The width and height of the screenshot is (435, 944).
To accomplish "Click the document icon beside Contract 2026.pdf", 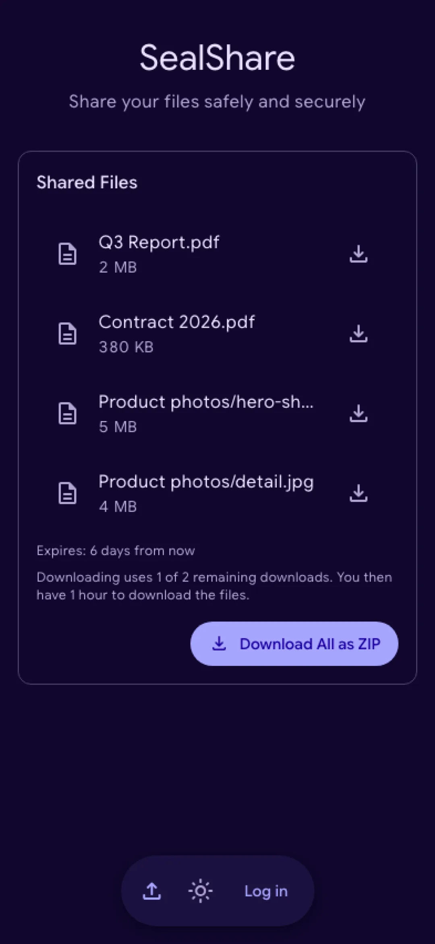I will click(67, 334).
